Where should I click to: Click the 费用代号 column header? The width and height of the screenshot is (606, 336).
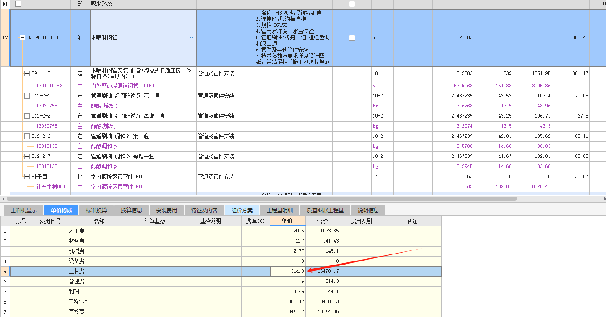click(x=50, y=221)
